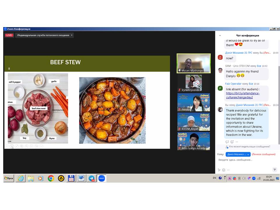Screen dimensions: 280x210
Task: Click the EN language indicator in taskbar
Action: (214, 178)
